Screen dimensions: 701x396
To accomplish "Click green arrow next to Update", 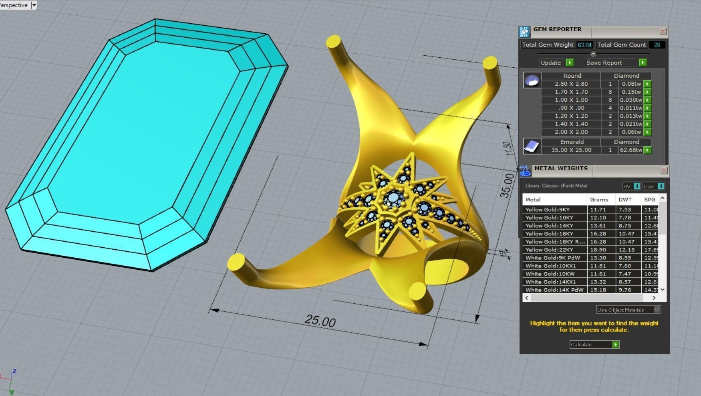I will coord(570,63).
